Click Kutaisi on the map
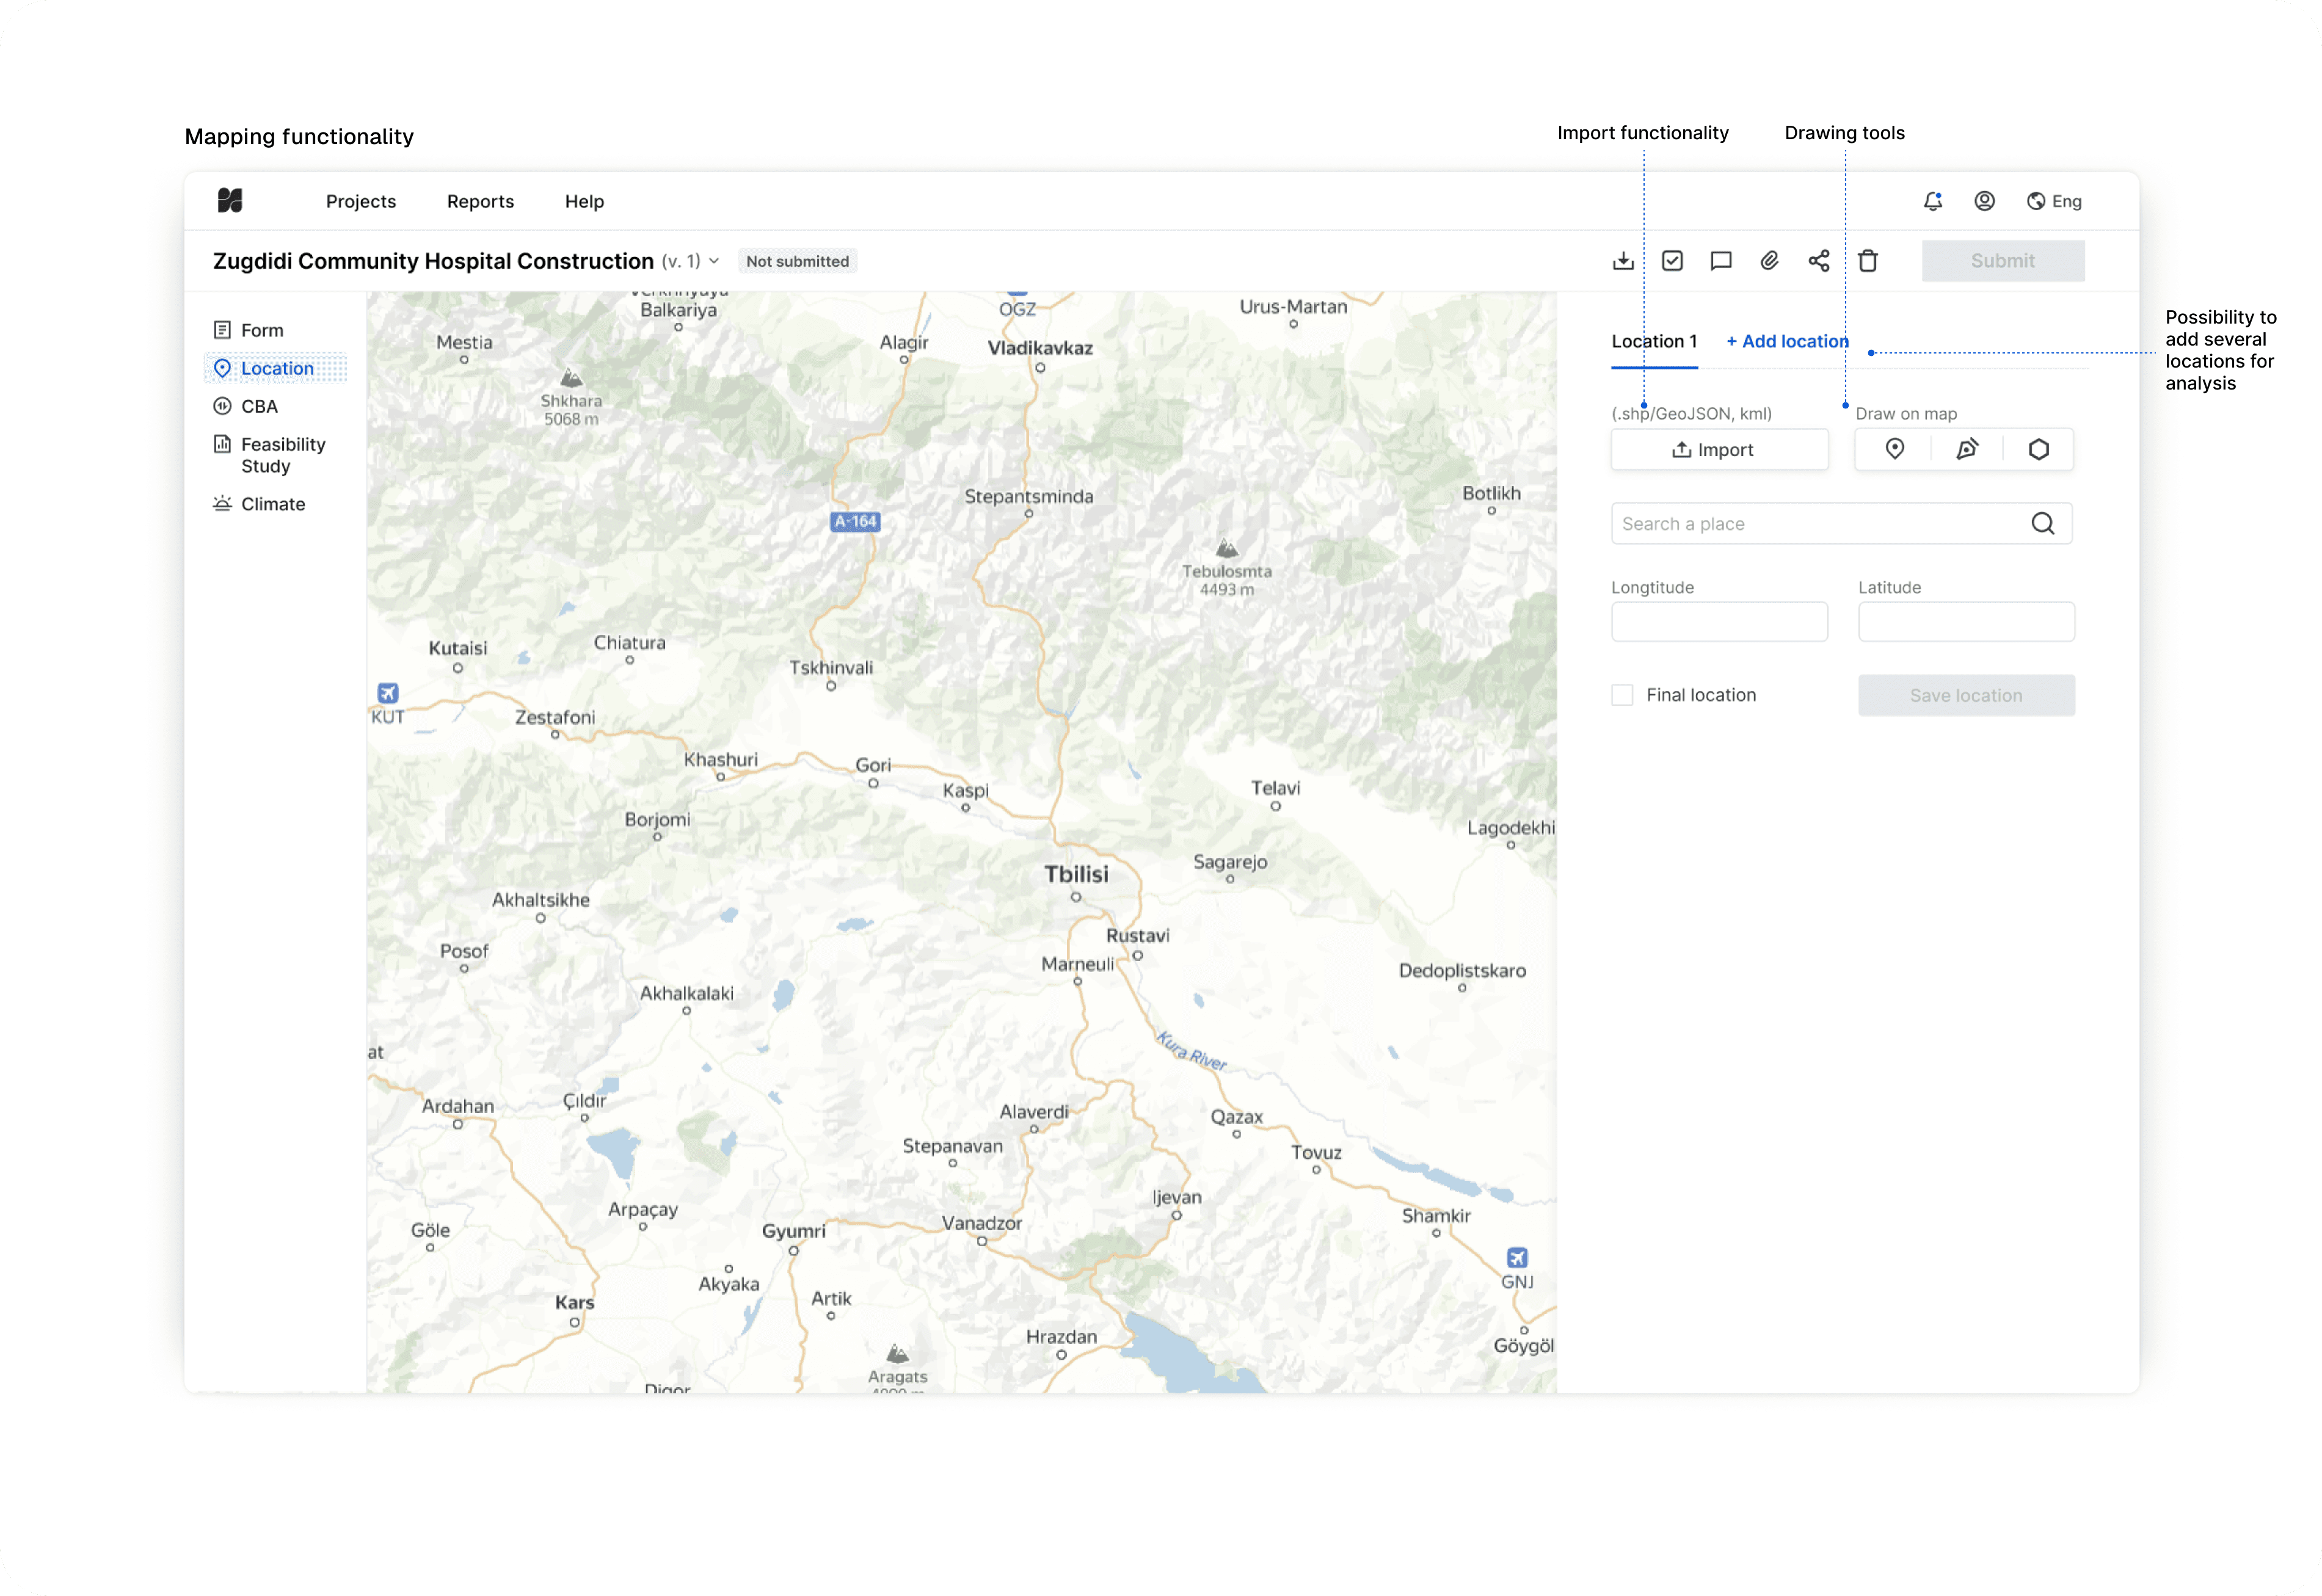This screenshot has height=1596, width=2322. (x=457, y=648)
